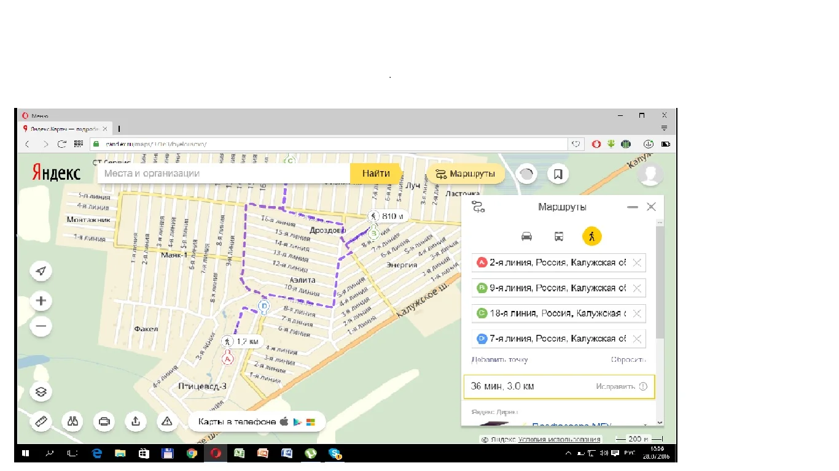Zoom out the map with minus button
Image resolution: width=839 pixels, height=471 pixels.
click(41, 327)
